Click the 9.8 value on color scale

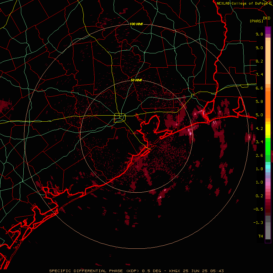click(259, 34)
